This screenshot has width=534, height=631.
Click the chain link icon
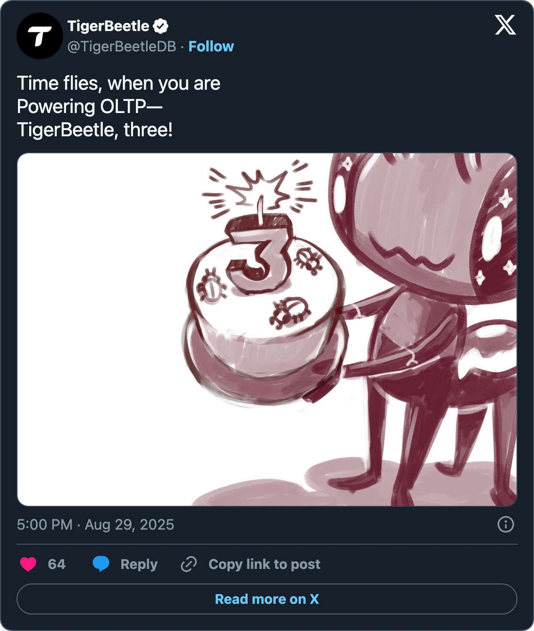tap(188, 564)
